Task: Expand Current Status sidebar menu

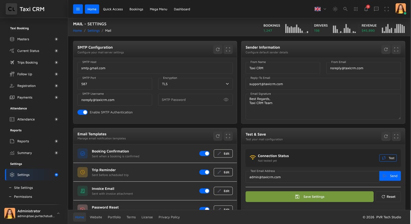Action: point(34,51)
